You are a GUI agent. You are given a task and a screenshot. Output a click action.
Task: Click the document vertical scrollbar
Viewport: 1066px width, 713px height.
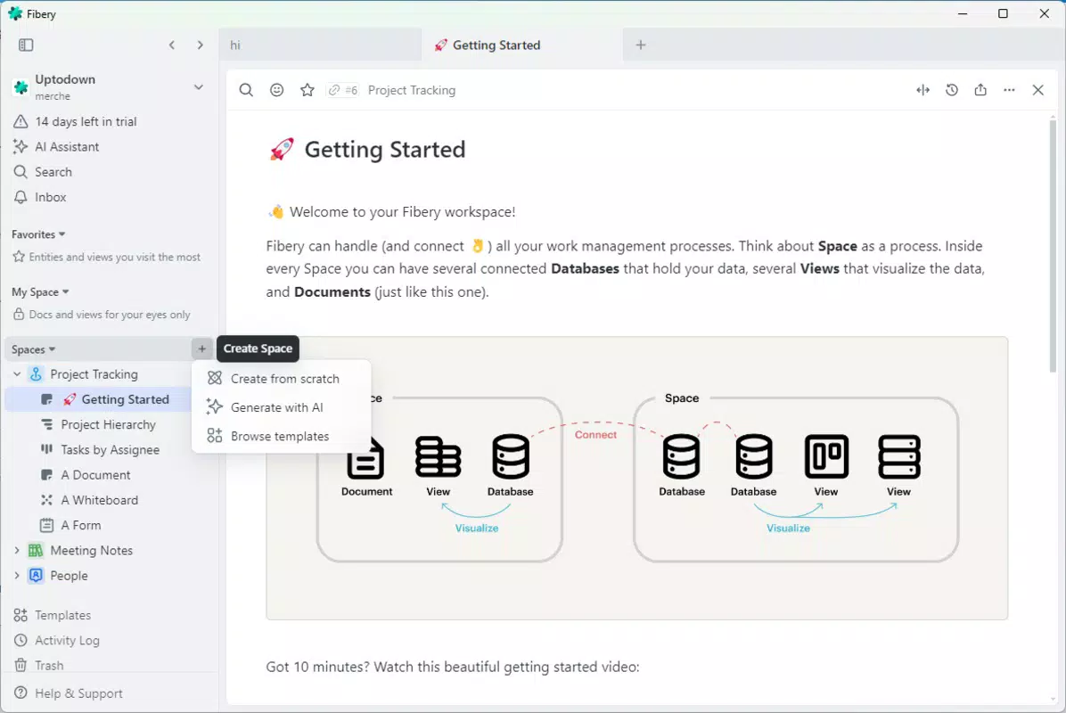point(1053,245)
